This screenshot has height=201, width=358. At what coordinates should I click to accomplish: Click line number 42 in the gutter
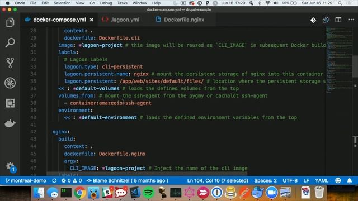tap(33, 132)
